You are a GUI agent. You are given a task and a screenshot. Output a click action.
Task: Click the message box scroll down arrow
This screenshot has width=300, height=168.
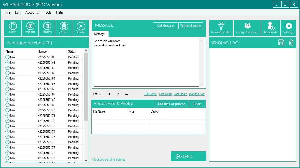[202, 84]
